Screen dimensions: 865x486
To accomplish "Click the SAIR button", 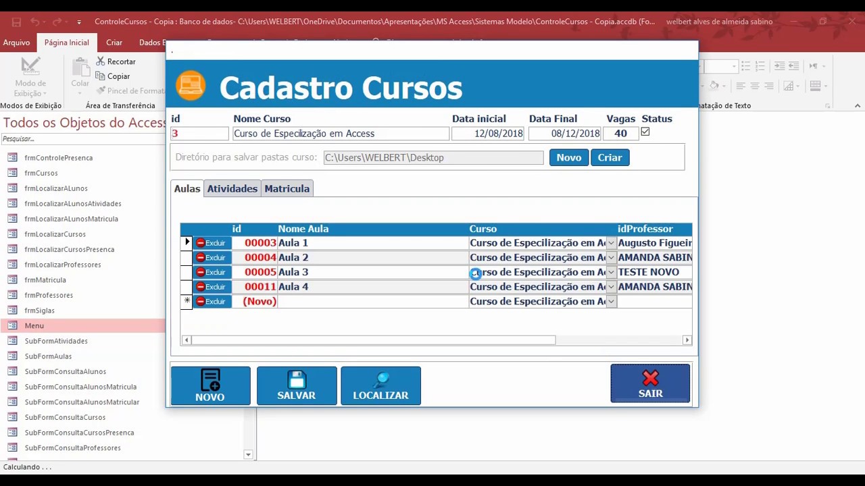I will [x=651, y=383].
